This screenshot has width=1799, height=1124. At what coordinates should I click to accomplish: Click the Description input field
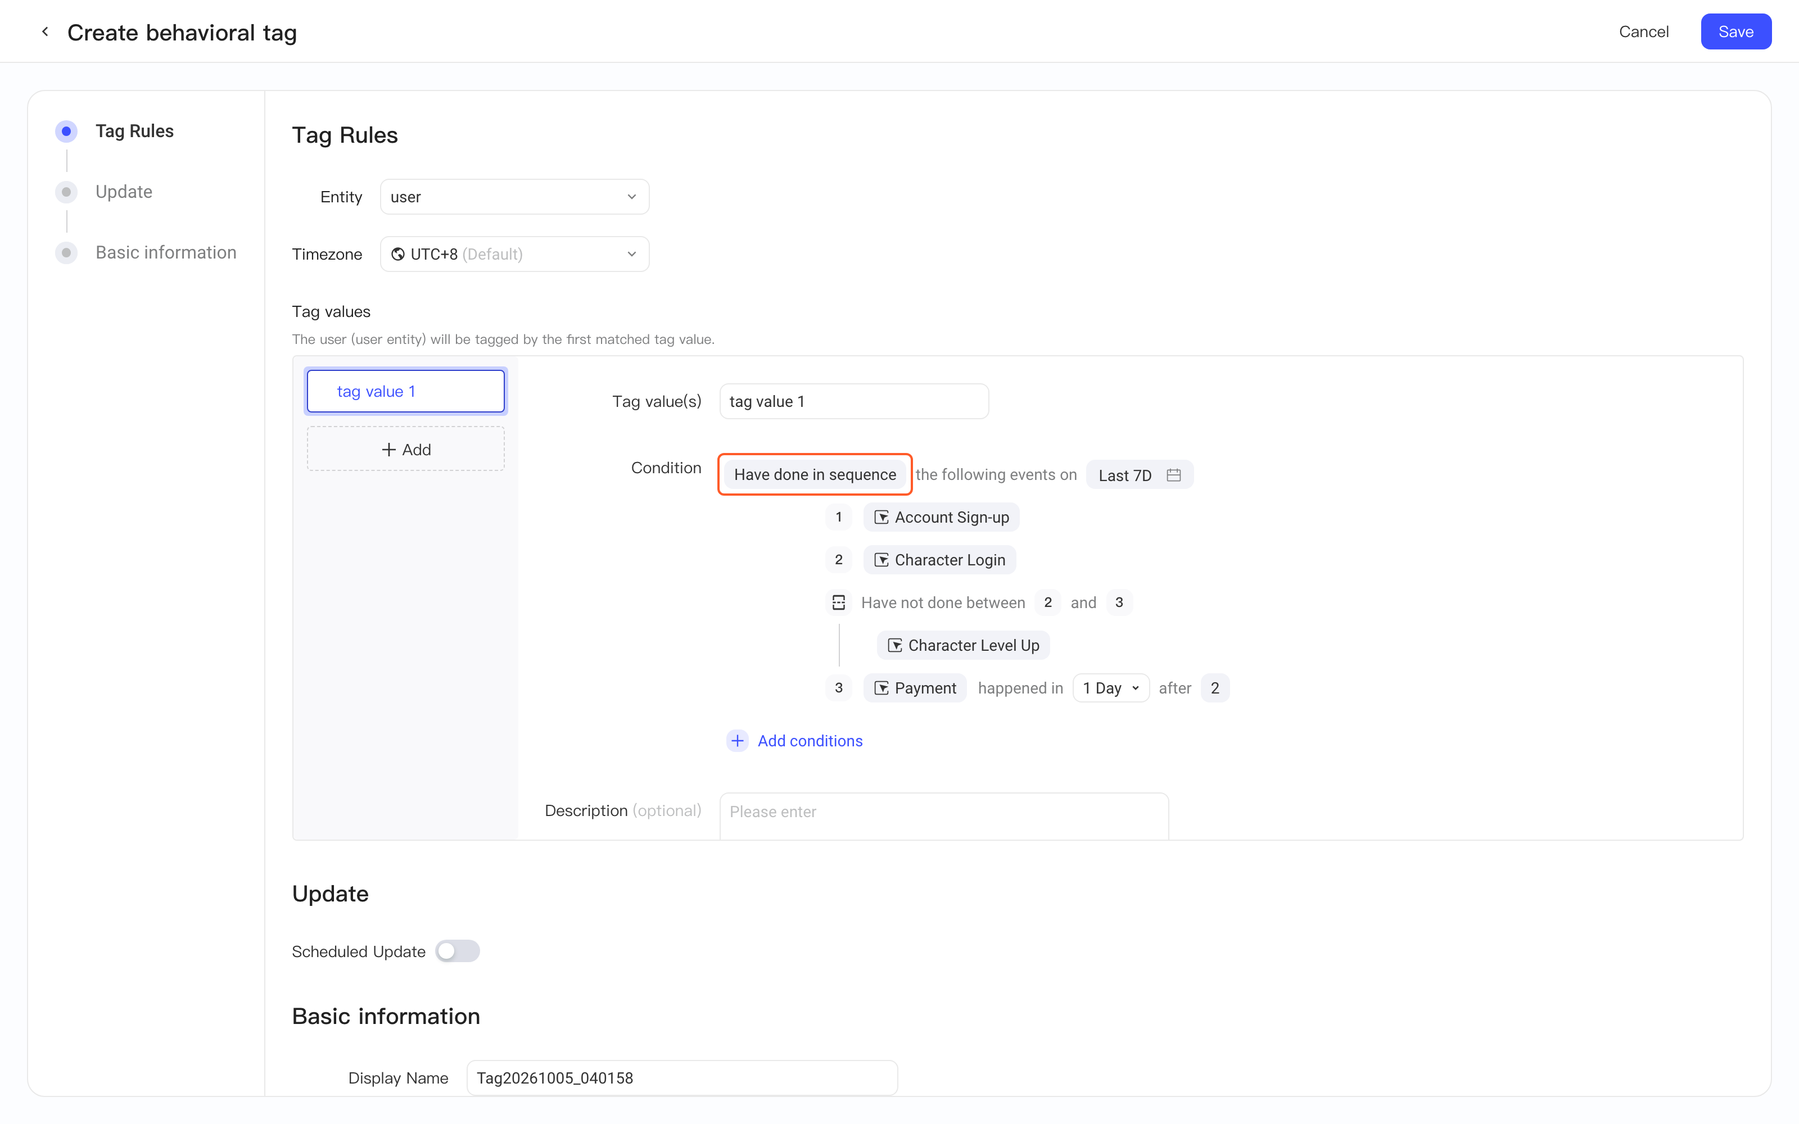pos(944,816)
